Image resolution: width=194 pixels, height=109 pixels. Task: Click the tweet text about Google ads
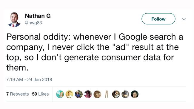coord(95,52)
